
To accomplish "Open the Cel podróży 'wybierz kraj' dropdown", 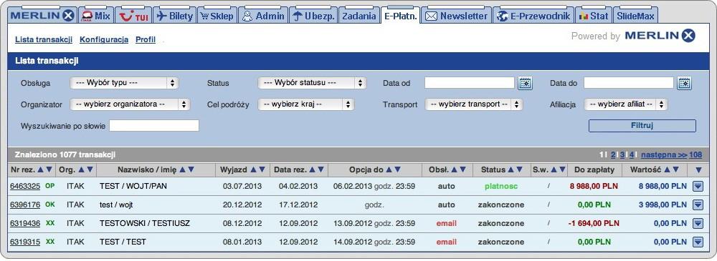I will 306,104.
